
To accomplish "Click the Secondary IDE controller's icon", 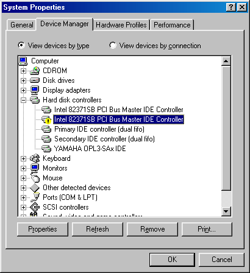I will [x=46, y=139].
